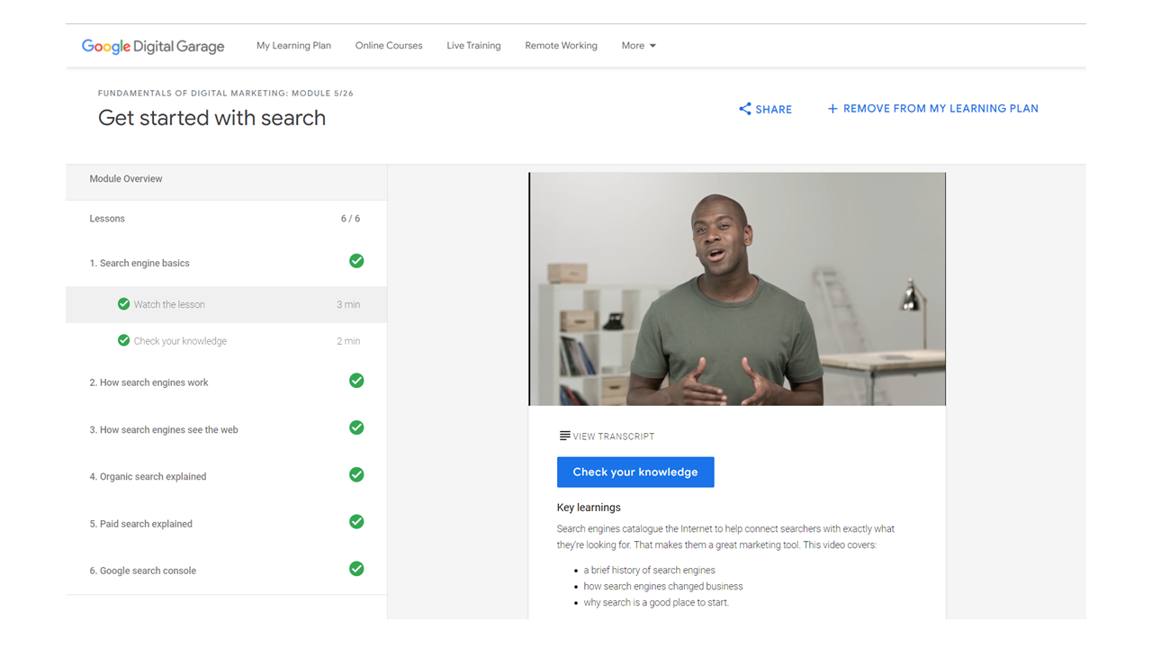
Task: Click checkmark for How search engines see the web
Action: pyautogui.click(x=356, y=427)
